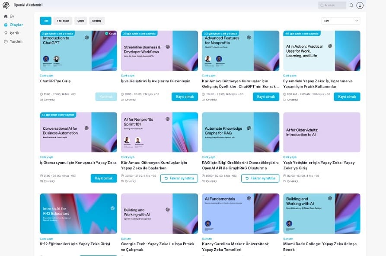Click the Yardım help icon in sidebar
The image size is (386, 256).
pos(6,41)
